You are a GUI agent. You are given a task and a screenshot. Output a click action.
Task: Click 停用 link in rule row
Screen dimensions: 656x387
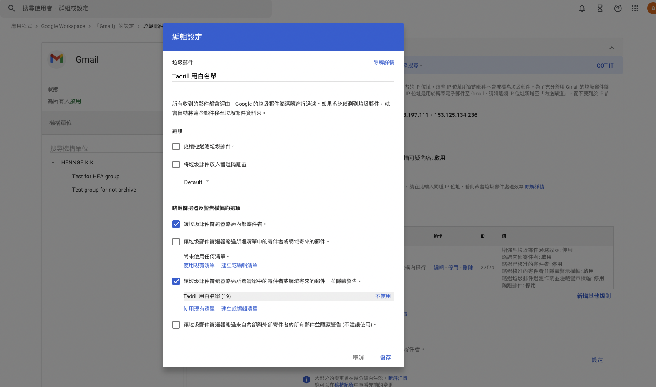(453, 268)
